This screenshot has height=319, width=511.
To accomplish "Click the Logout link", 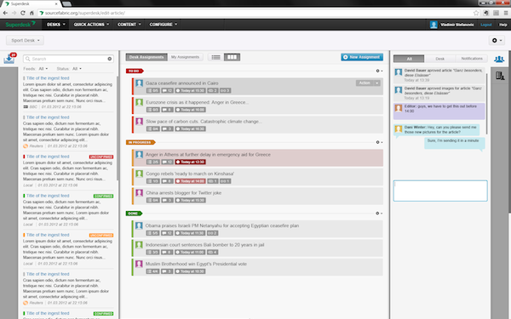I will (x=486, y=25).
